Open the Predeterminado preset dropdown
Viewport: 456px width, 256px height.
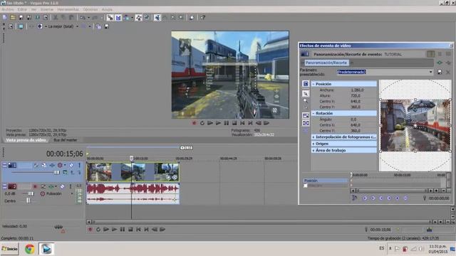click(x=430, y=72)
